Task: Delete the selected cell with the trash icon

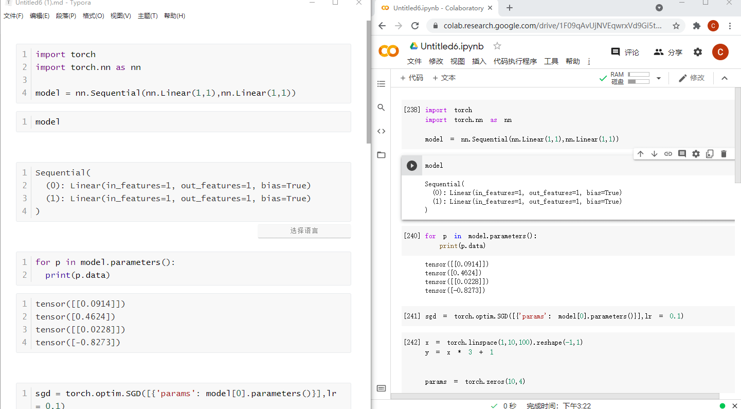Action: [724, 153]
